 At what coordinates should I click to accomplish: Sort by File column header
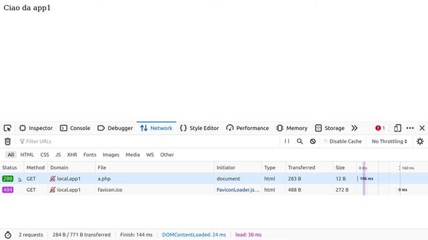coord(154,167)
